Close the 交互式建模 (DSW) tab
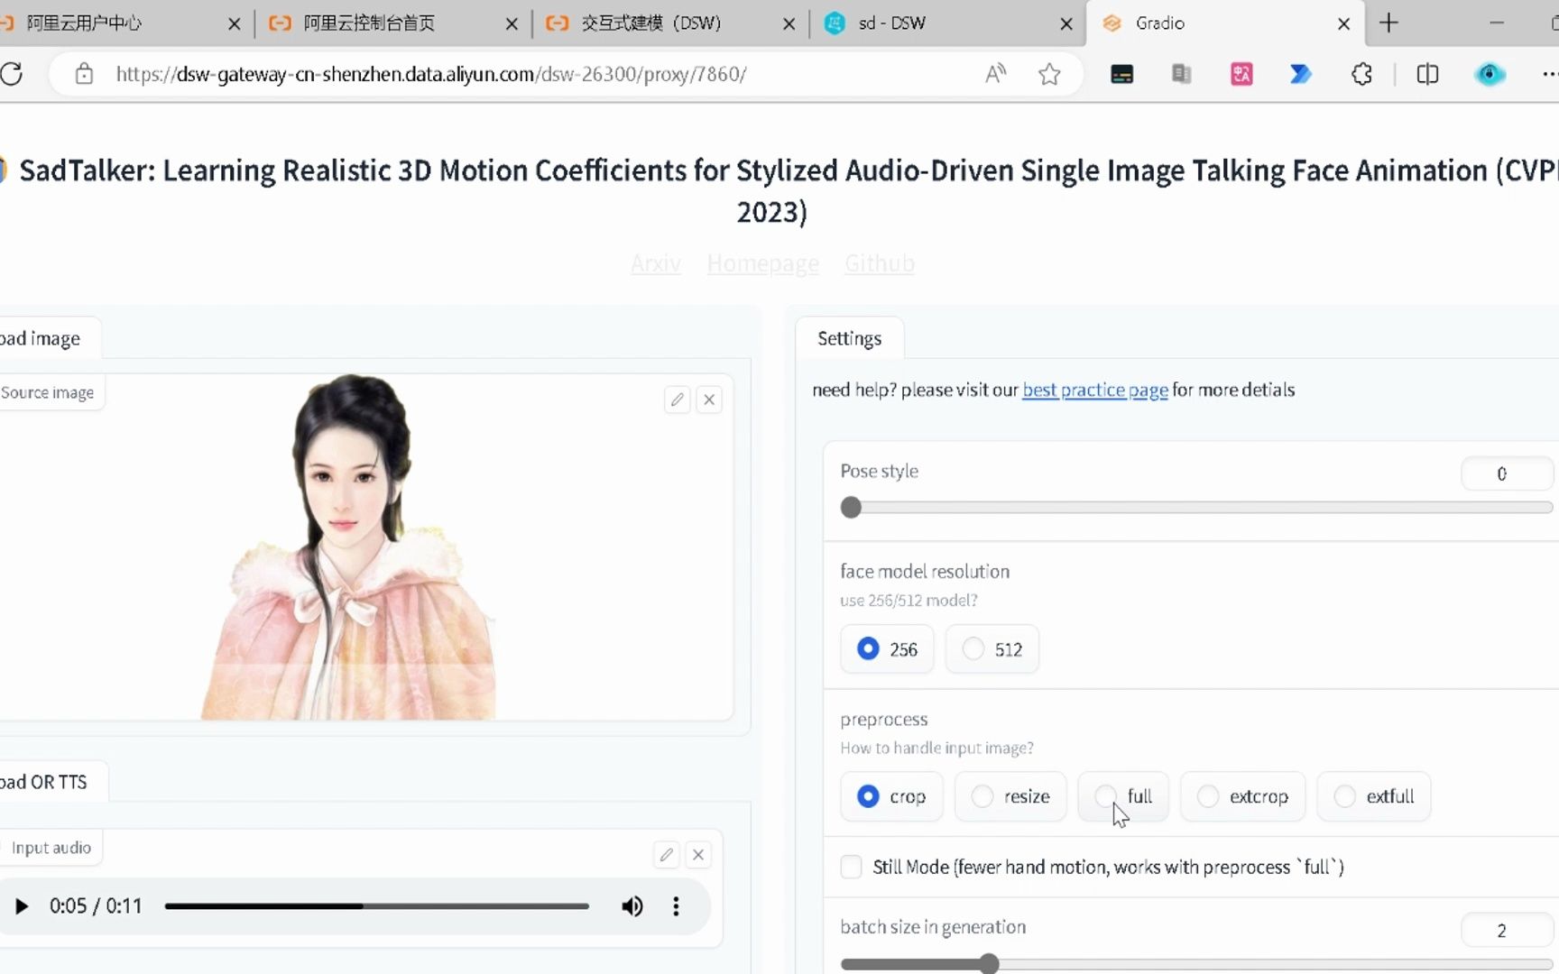This screenshot has height=974, width=1559. point(789,23)
